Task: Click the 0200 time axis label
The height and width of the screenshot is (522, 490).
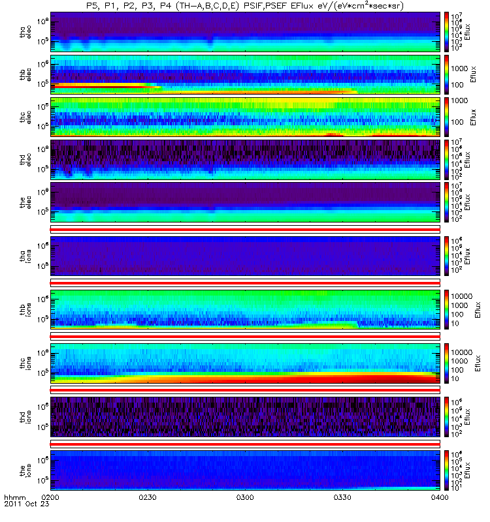Action: click(x=50, y=497)
